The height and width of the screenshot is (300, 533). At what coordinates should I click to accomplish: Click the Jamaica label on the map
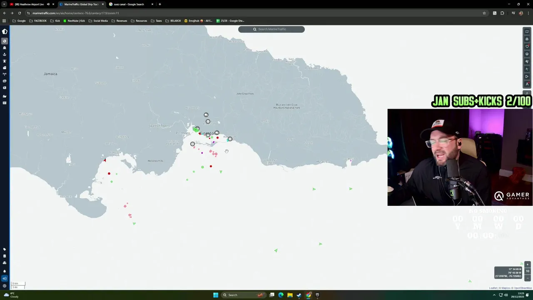tap(50, 74)
